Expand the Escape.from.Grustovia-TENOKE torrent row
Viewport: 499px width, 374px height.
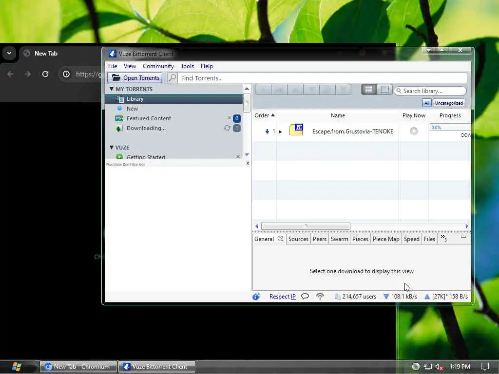pyautogui.click(x=280, y=131)
